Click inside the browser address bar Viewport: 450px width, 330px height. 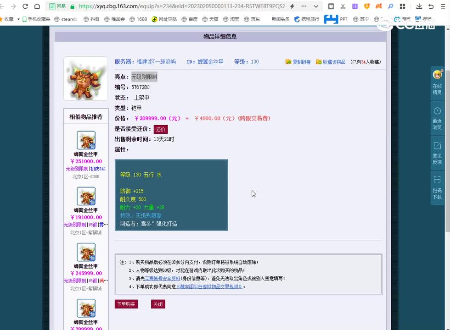(184, 7)
